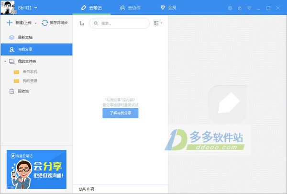The image size is (287, 194).
Task: Click the sync circular arrows icon
Action: click(44, 23)
